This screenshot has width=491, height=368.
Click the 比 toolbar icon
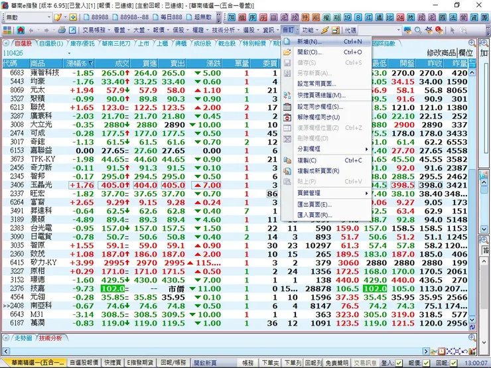click(389, 17)
